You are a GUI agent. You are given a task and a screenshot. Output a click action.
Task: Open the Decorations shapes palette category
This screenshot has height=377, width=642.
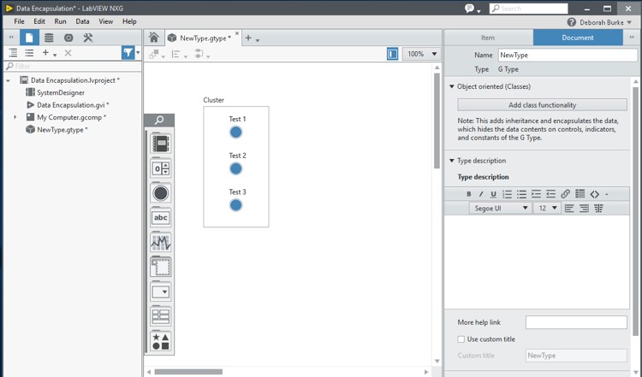[x=160, y=341]
